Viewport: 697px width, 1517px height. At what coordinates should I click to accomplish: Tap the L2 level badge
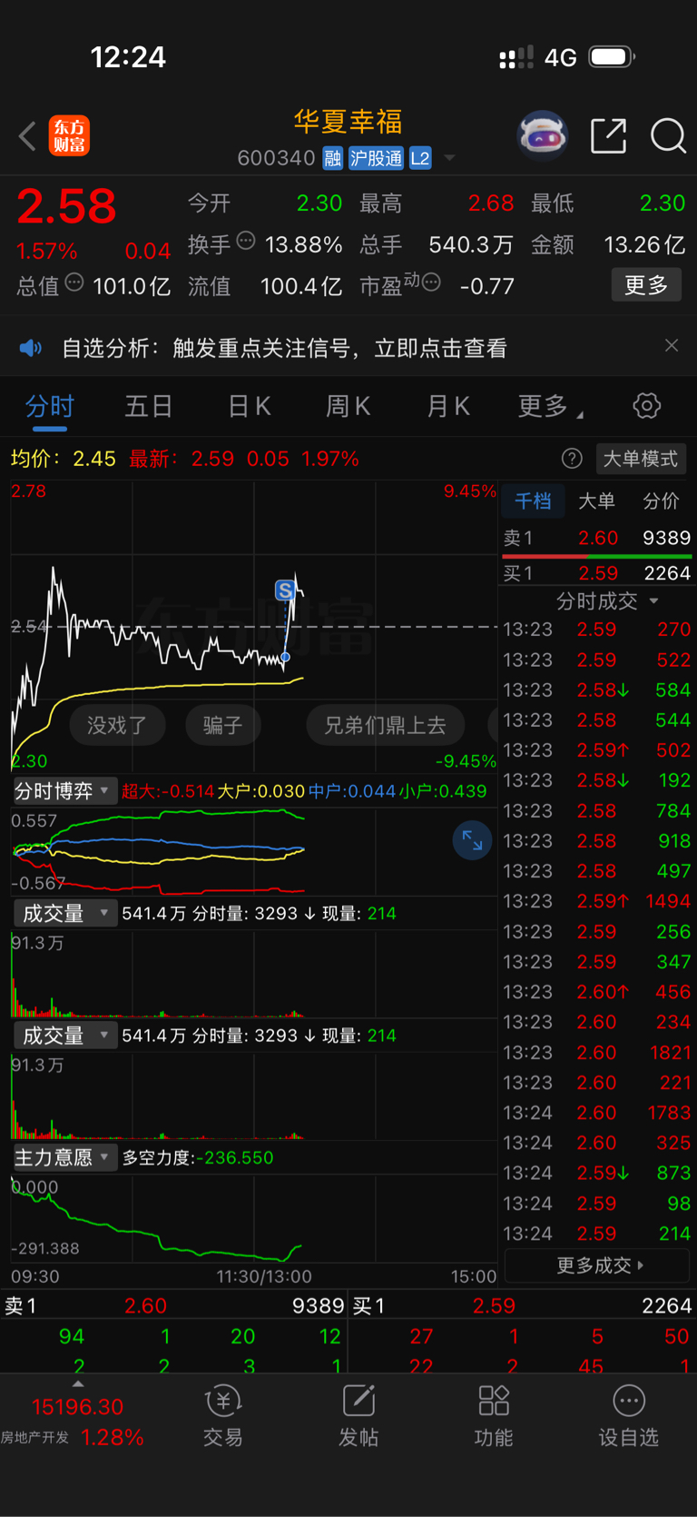pos(419,158)
